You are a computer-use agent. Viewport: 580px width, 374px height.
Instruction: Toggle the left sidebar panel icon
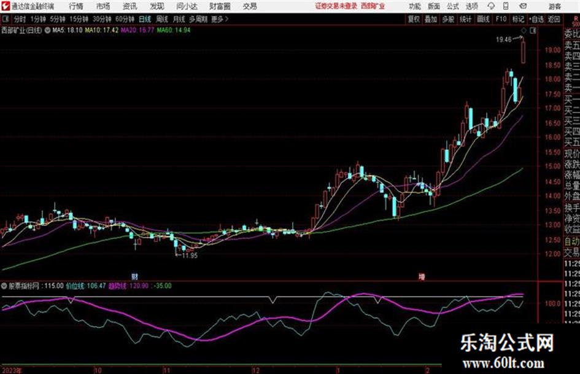[6, 19]
